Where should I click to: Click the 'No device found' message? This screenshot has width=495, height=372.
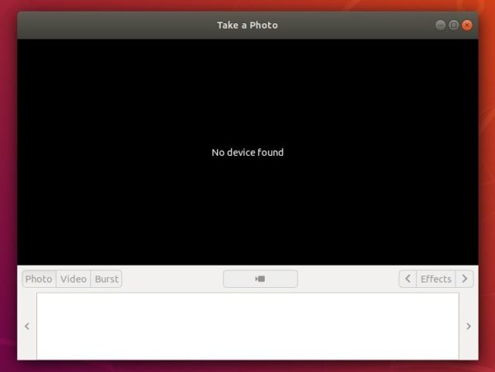click(x=247, y=153)
